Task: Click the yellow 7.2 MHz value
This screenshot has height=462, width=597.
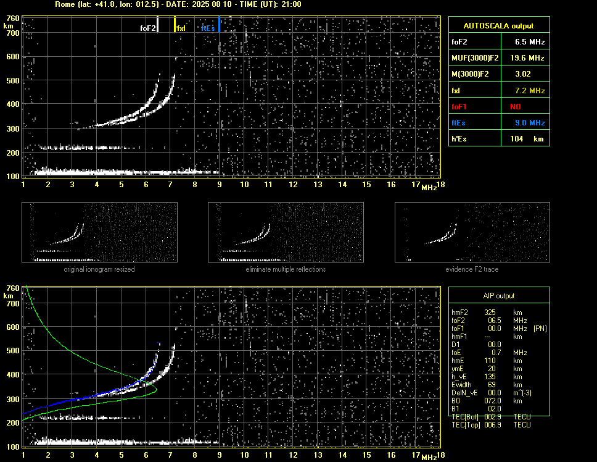Action: coord(526,90)
